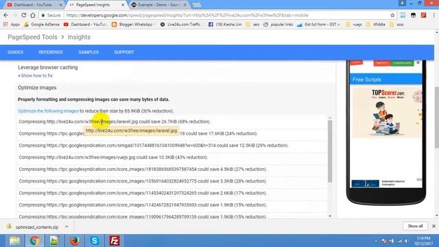Click the icore_images 4.5KiB savings line
The height and width of the screenshot is (247, 439).
[143, 169]
